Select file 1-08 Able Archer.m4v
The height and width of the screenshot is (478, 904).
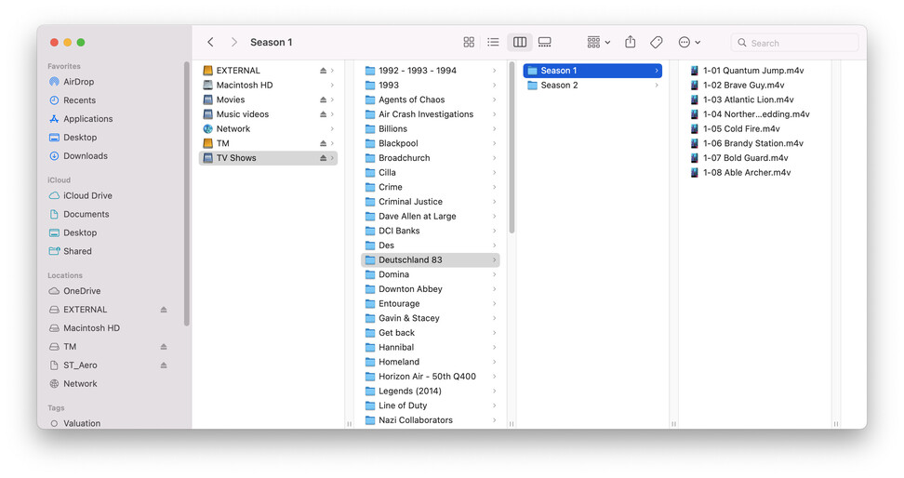click(x=740, y=172)
